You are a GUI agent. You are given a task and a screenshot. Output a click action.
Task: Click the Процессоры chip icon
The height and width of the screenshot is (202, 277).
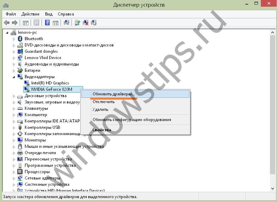(20, 172)
